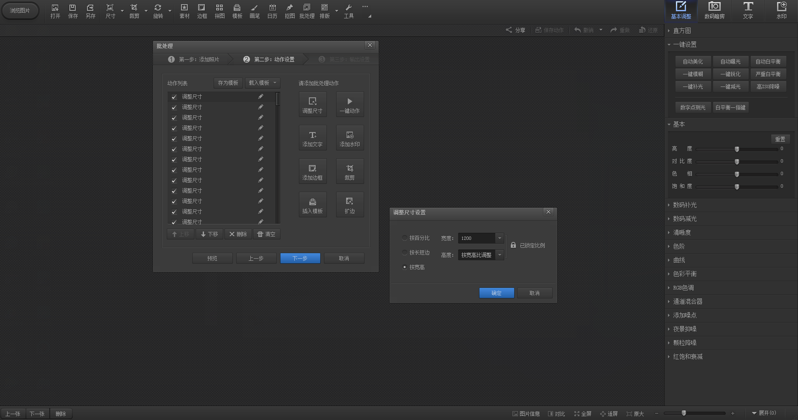Open the 打开 file tool

55,11
